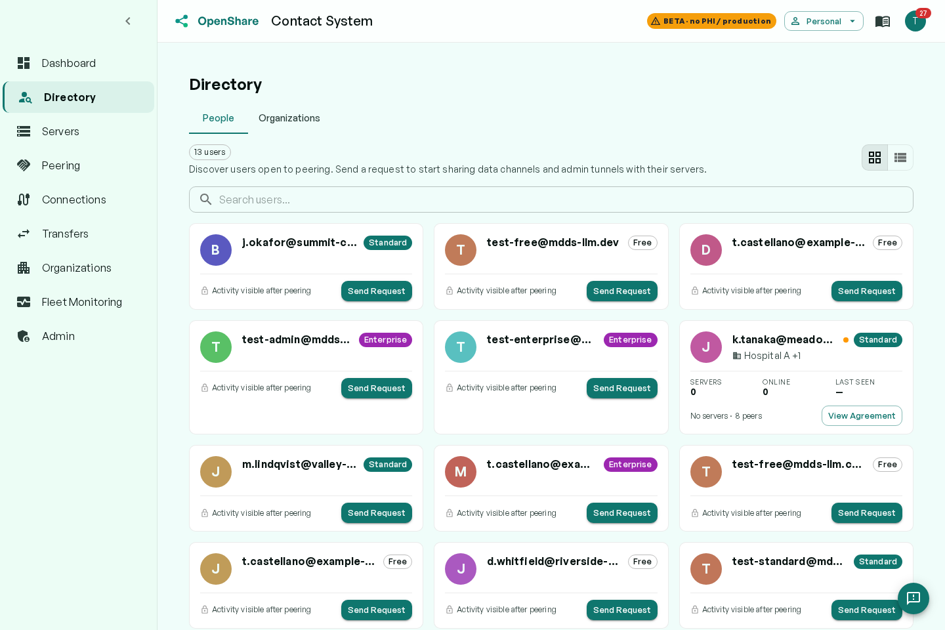Click green T avatar of test-admin card
This screenshot has width=945, height=630.
coord(216,347)
